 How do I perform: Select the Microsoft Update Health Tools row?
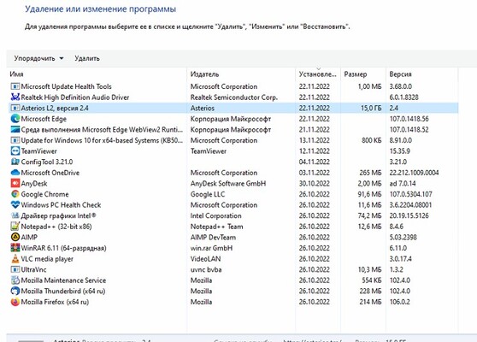point(233,86)
